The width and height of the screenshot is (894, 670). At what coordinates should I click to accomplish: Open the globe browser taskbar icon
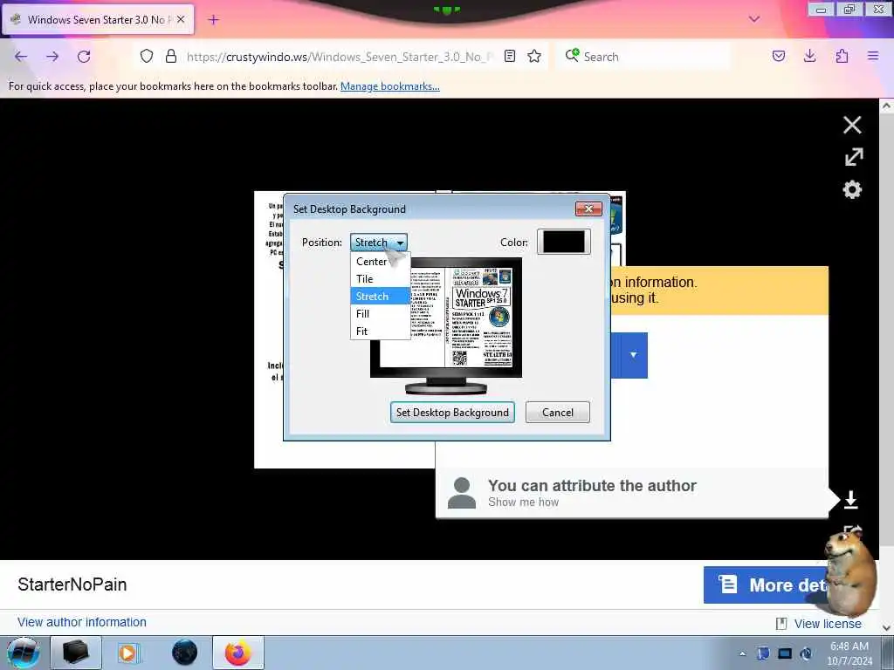click(x=184, y=653)
